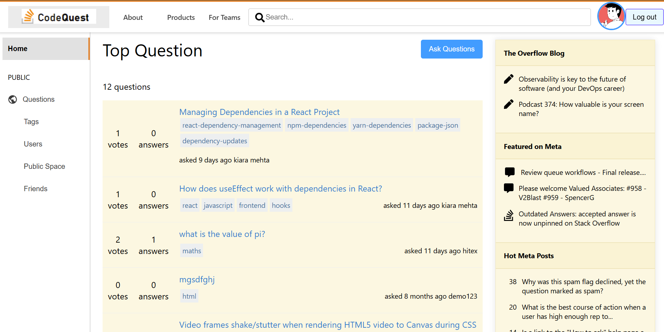Click stack icon beside Outdated Answers
The width and height of the screenshot is (664, 332).
(x=509, y=215)
